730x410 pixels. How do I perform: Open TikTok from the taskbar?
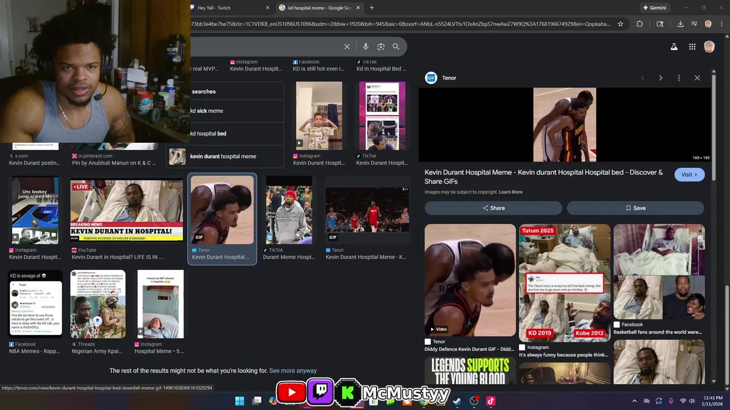(x=490, y=401)
